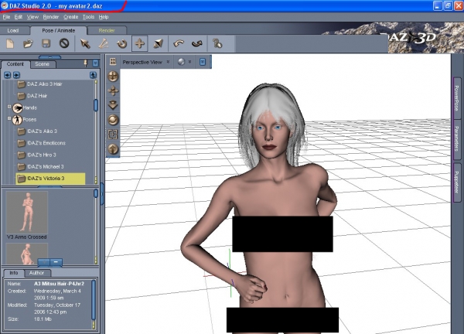
Task: Open the Tools menu
Action: point(88,17)
